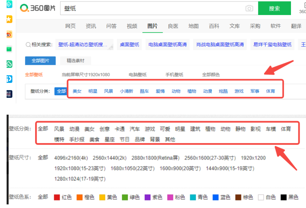
Task: Select 4096x2160(4k) wallpaper size
Action: pos(71,158)
